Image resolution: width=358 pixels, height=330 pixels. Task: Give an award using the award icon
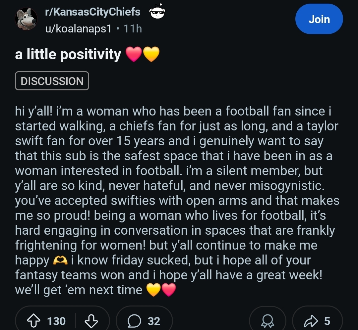pyautogui.click(x=267, y=321)
